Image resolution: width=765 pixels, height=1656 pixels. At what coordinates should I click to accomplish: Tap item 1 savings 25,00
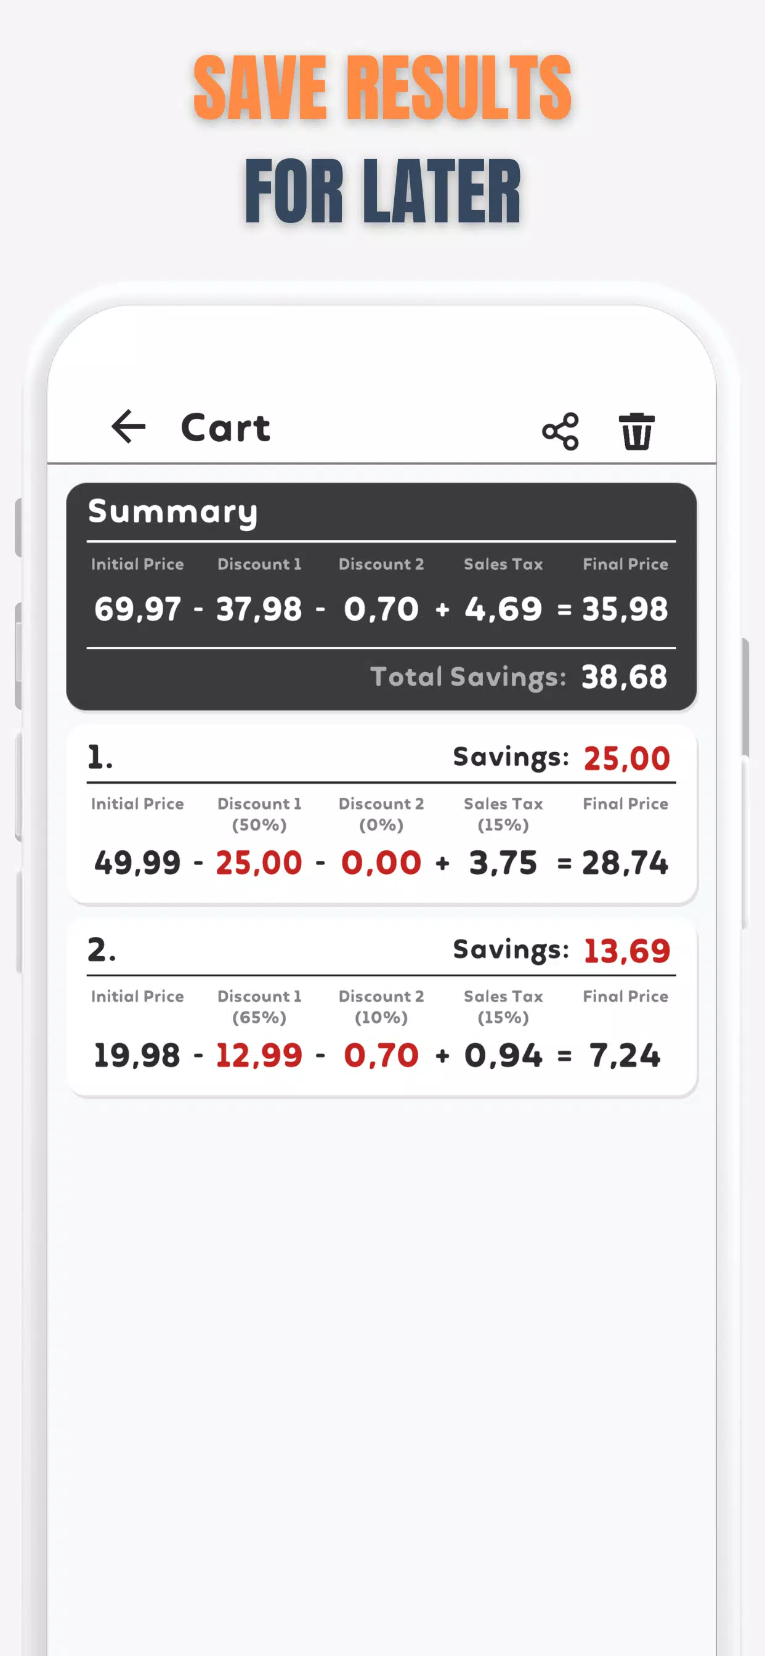click(x=627, y=758)
